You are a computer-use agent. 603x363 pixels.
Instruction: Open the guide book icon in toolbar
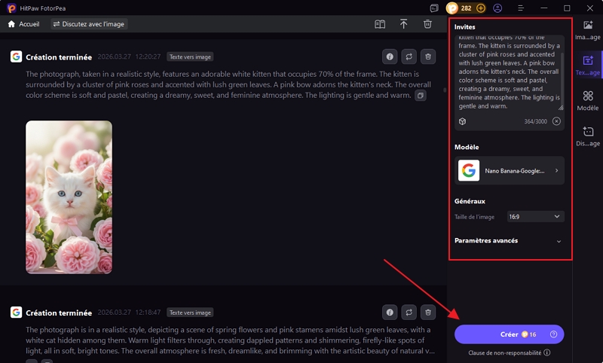point(380,24)
